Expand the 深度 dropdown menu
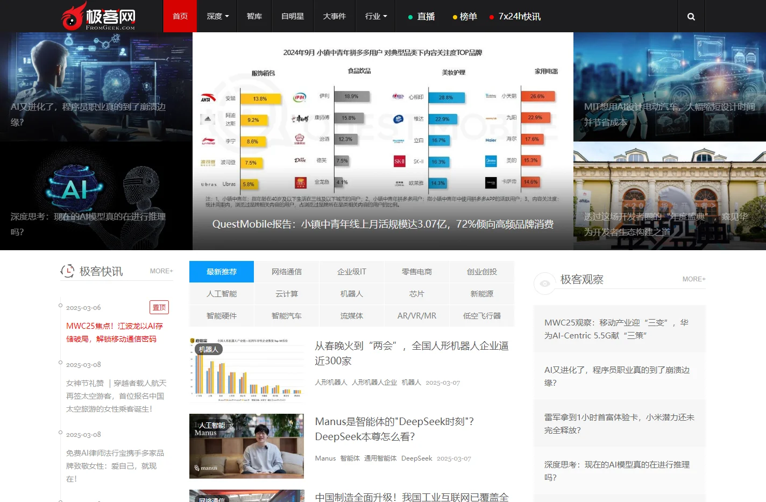Viewport: 766px width, 502px height. tap(218, 16)
